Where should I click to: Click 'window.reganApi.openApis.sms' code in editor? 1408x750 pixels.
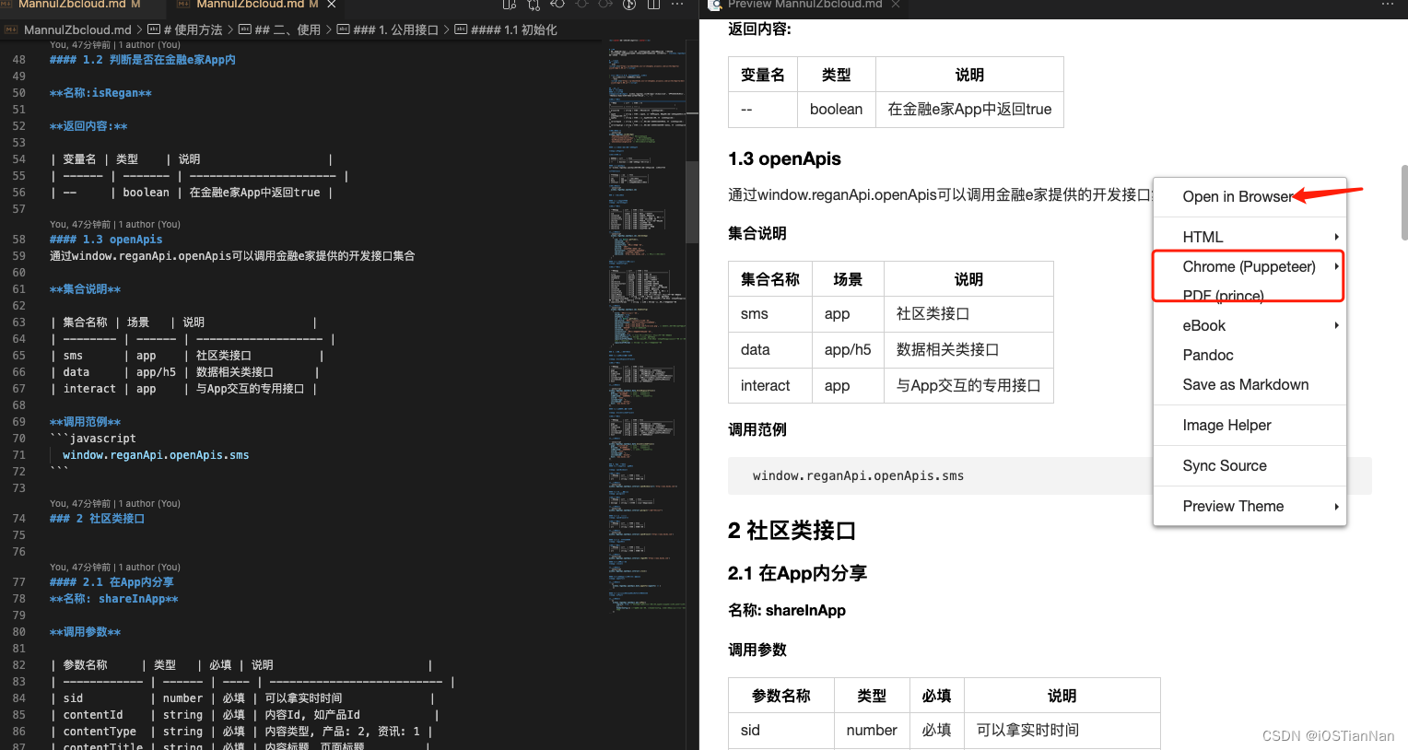[156, 455]
